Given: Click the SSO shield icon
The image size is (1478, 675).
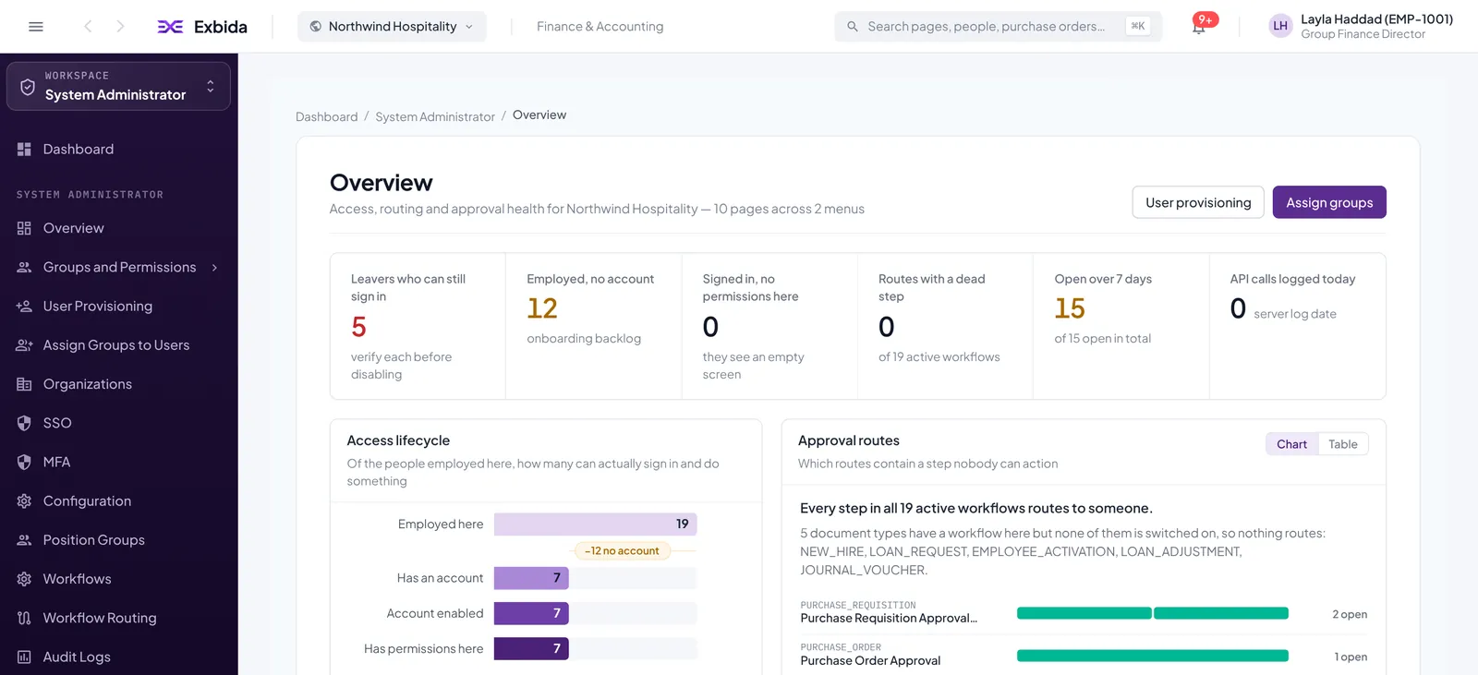Looking at the screenshot, I should pyautogui.click(x=24, y=423).
